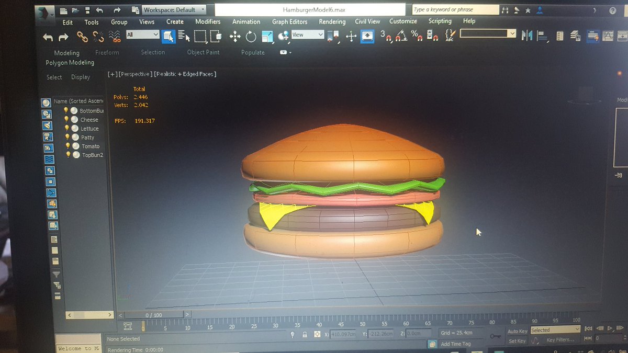Toggle visibility bulb of Cheese object

pyautogui.click(x=66, y=119)
